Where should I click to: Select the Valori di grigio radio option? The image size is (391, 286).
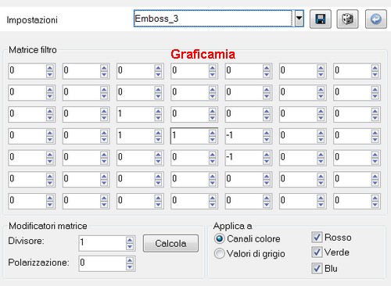[x=219, y=253]
